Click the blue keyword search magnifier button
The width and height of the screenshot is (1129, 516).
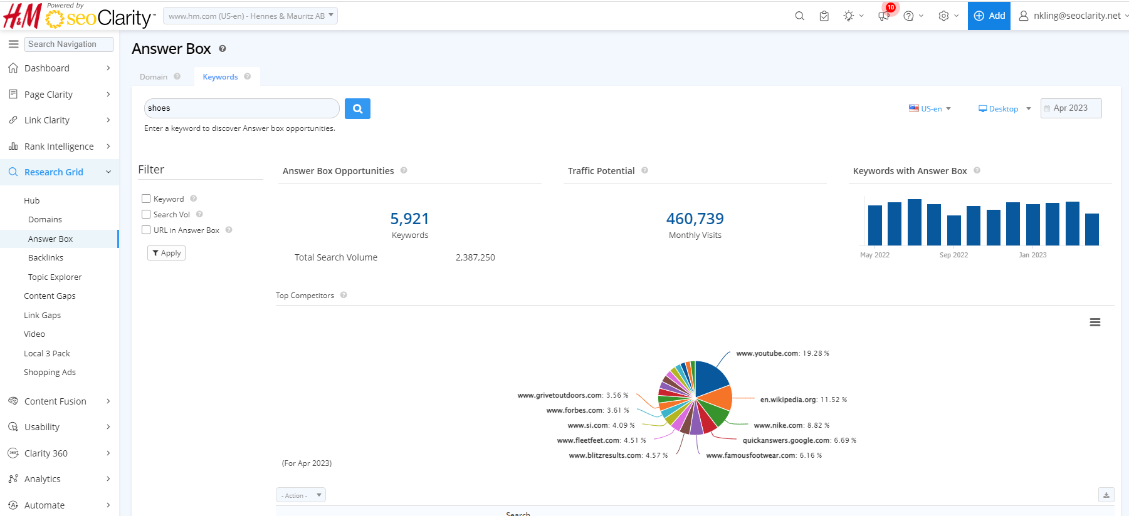coord(357,108)
